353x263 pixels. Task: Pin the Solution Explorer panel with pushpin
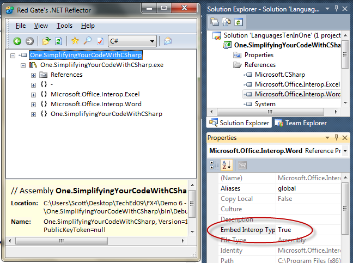click(x=336, y=9)
